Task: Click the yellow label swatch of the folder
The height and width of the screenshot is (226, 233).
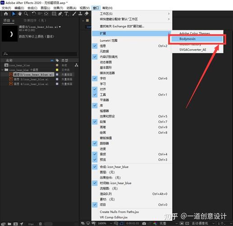Action: pyautogui.click(x=57, y=70)
